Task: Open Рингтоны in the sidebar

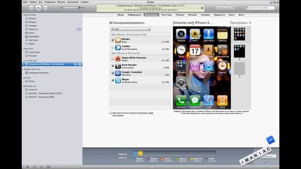Action: tap(33, 40)
